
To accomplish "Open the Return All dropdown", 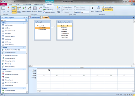I will [88, 12].
